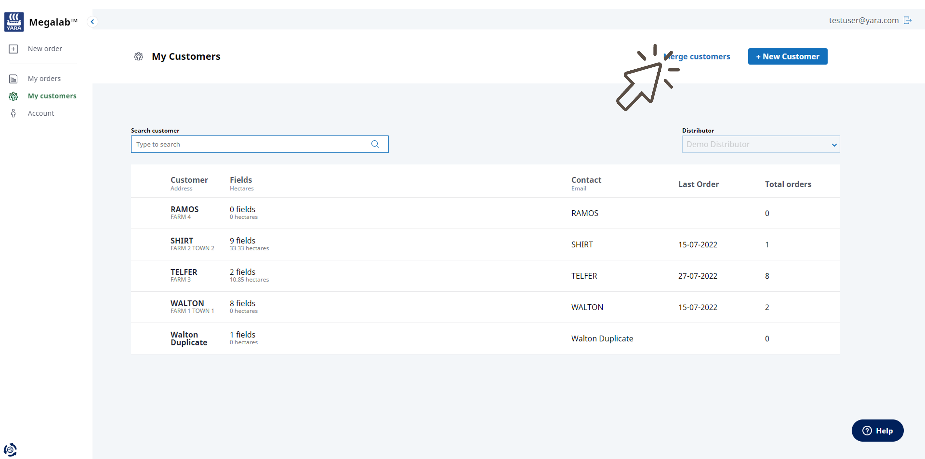The width and height of the screenshot is (925, 459).
Task: Click the My customers group icon in sidebar
Action: (x=13, y=96)
